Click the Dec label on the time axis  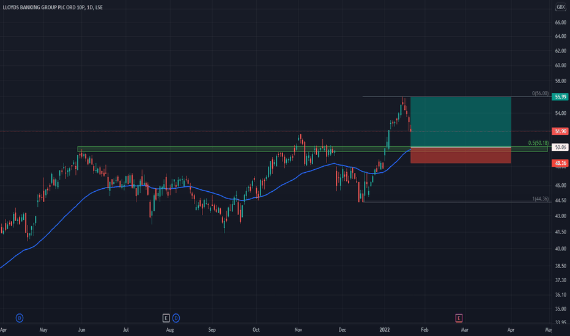tap(342, 330)
